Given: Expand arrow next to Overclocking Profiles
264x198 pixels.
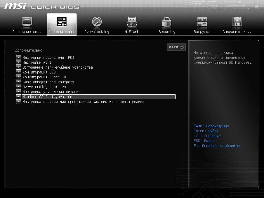Looking at the screenshot, I should pos(18,87).
